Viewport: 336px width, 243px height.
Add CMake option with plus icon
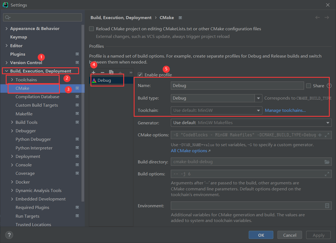coord(320,135)
